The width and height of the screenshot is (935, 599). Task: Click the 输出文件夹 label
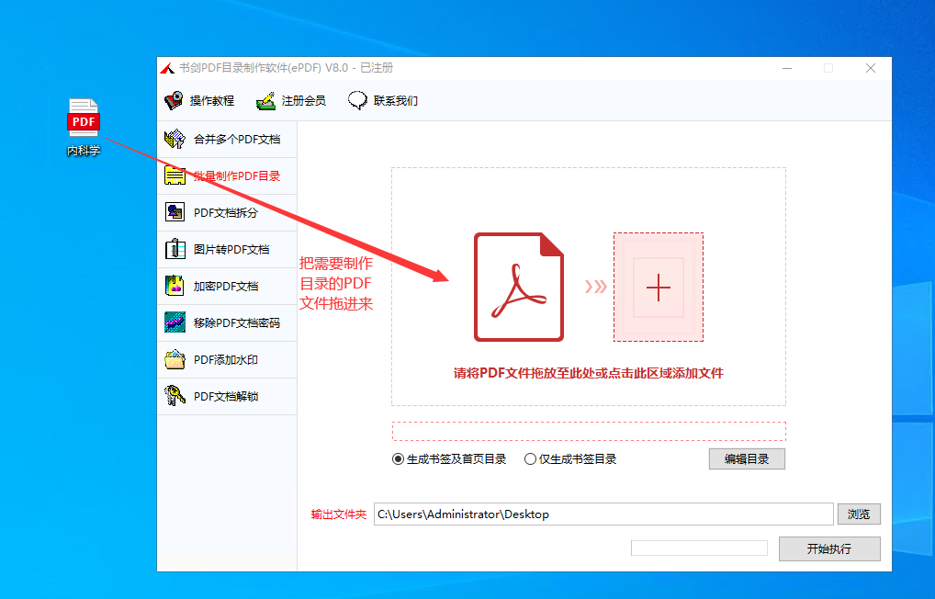pos(338,514)
